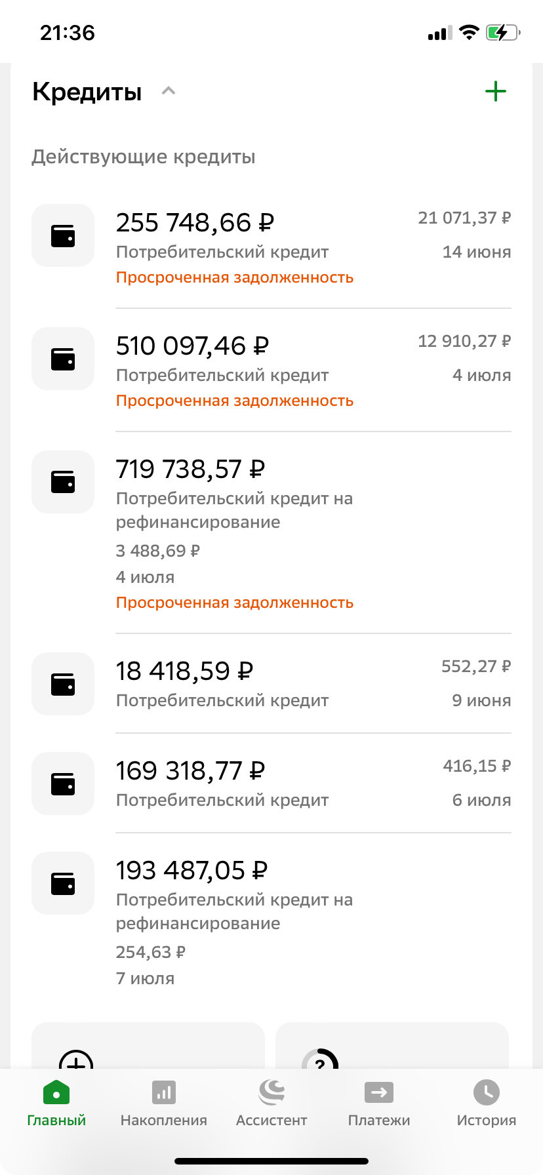Screen dimensions: 543x1175
Task: Tap the wallet icon for loan 169 318,77 ₽
Action: (x=62, y=784)
